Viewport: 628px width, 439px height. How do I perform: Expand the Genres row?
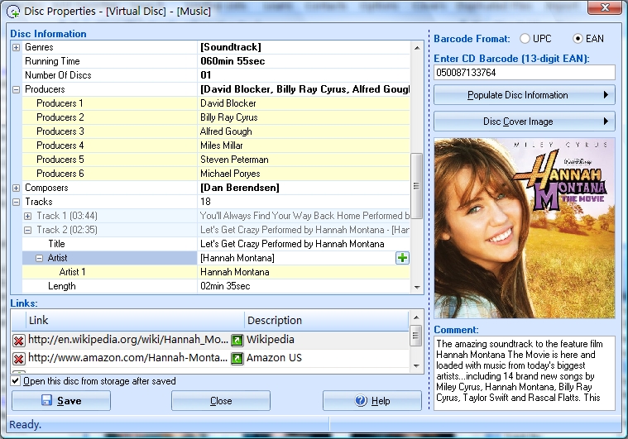point(16,48)
